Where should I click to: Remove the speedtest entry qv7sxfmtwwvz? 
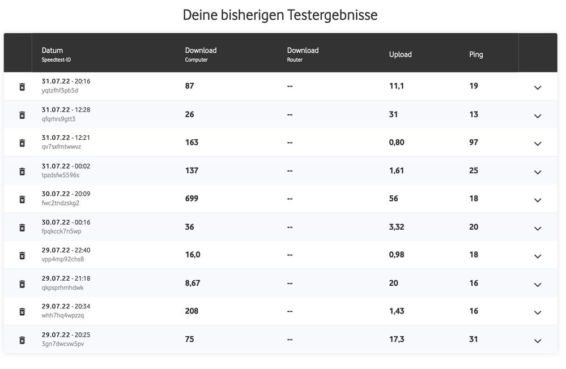pyautogui.click(x=22, y=143)
